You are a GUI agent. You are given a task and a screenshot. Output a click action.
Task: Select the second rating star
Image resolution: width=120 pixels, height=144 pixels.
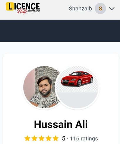pos(34,138)
